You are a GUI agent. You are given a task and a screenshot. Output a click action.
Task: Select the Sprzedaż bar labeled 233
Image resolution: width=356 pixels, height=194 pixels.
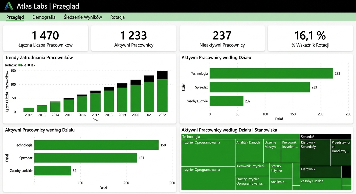coord(260,87)
